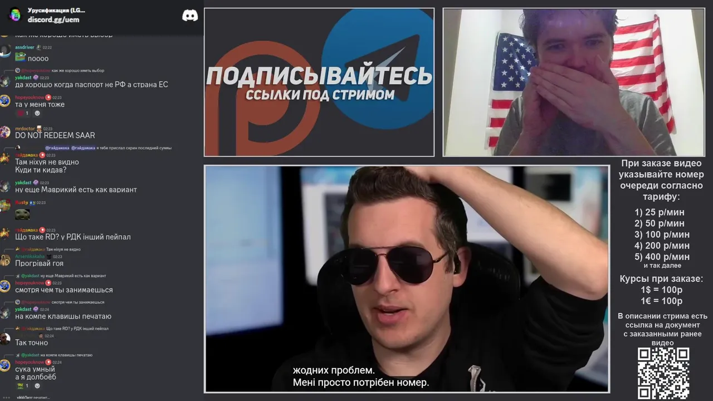The height and width of the screenshot is (401, 713).
Task: Add reaction smiley under 'та у меня тоже'
Action: click(x=37, y=113)
